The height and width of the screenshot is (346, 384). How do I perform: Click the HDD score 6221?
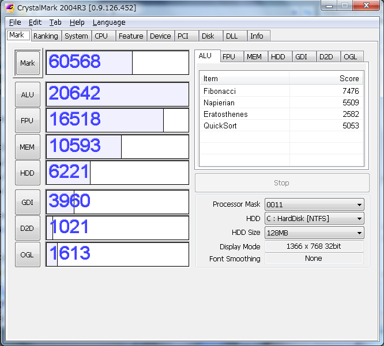pos(118,173)
